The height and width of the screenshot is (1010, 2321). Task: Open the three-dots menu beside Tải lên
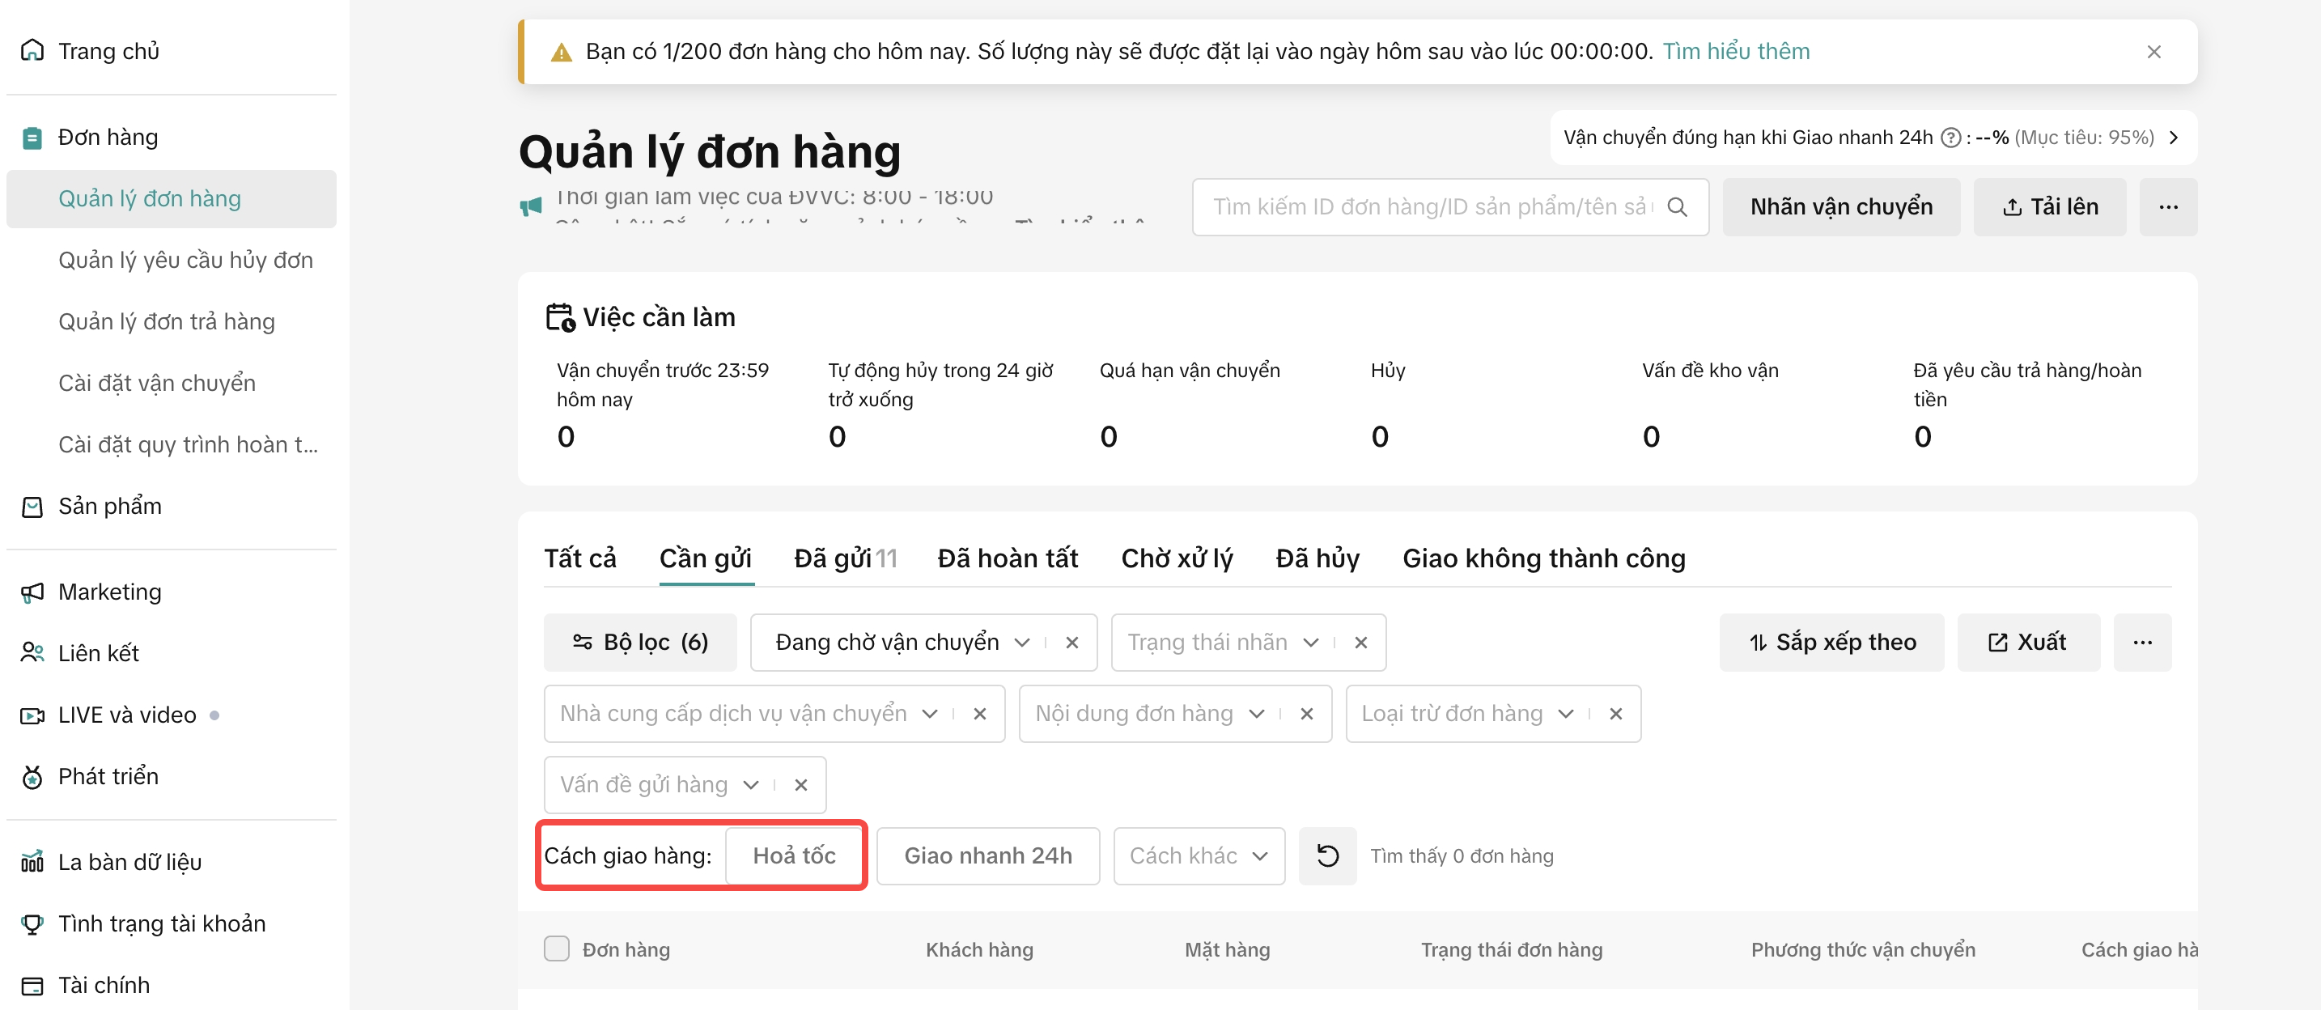2167,207
